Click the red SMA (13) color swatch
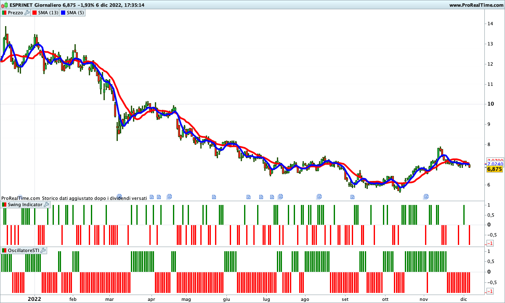505x303 pixels. [35, 13]
